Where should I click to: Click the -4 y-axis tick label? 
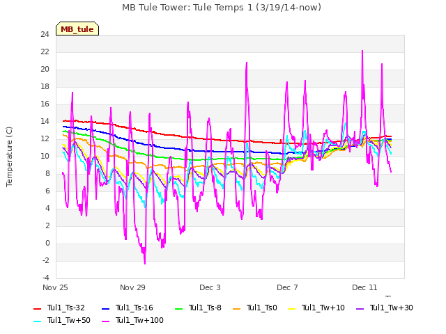(46, 278)
